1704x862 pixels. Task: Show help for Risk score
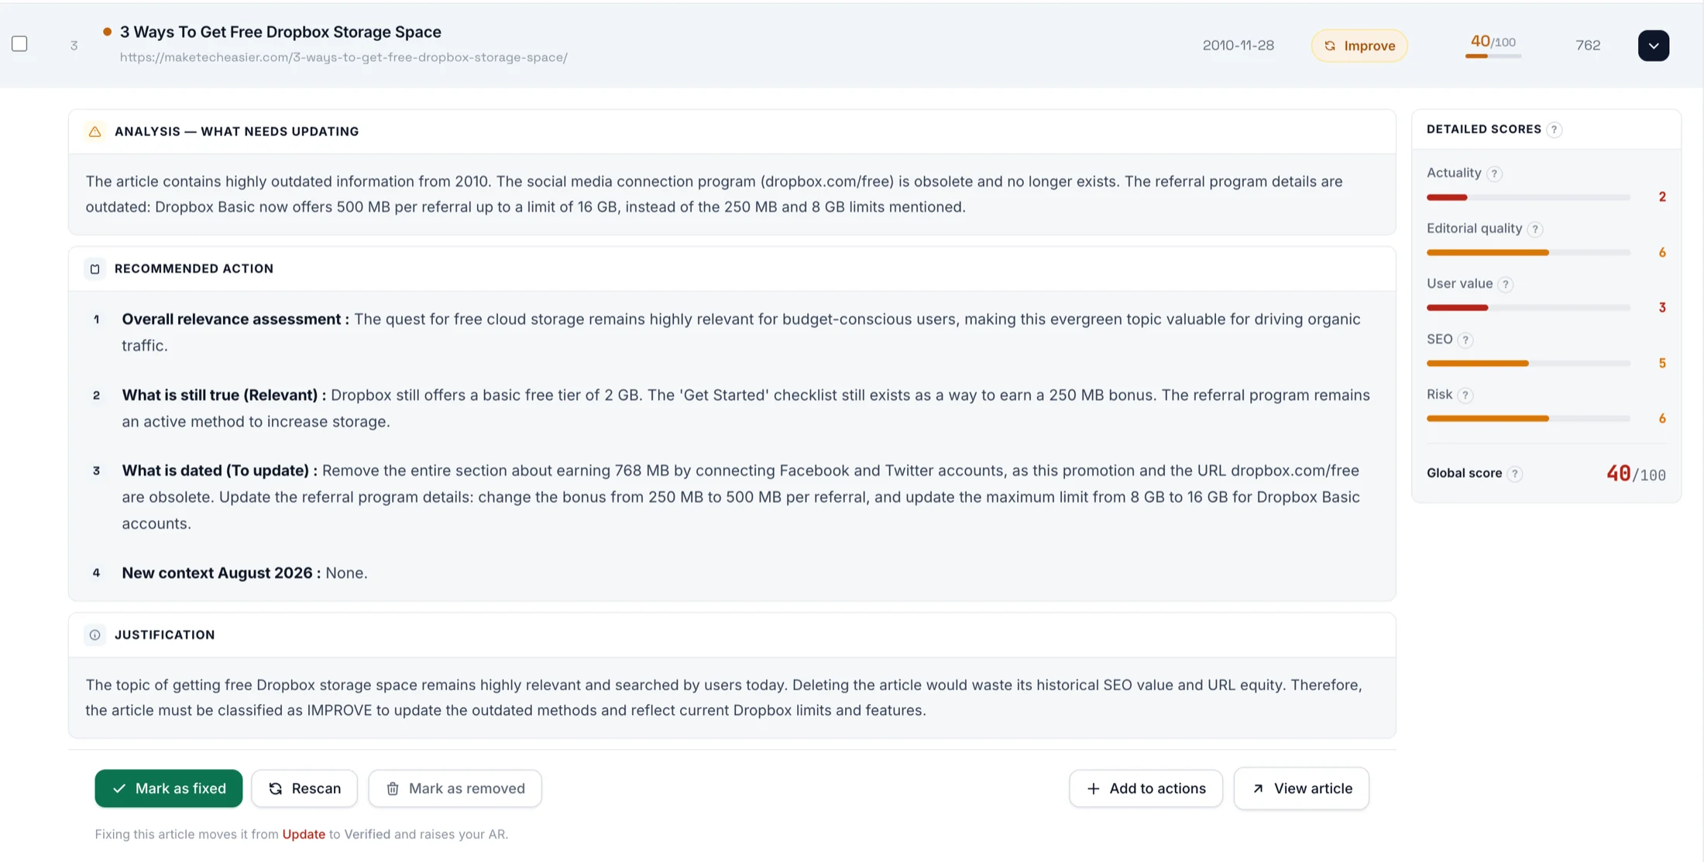[1465, 395]
